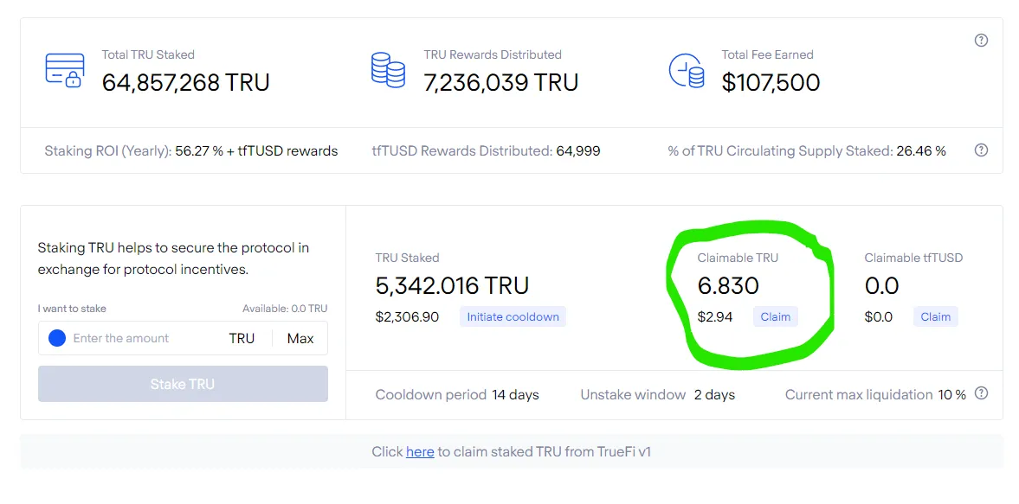Click the $2,306.90 staked dollar value
Screen dimensions: 1019x504
click(x=407, y=317)
